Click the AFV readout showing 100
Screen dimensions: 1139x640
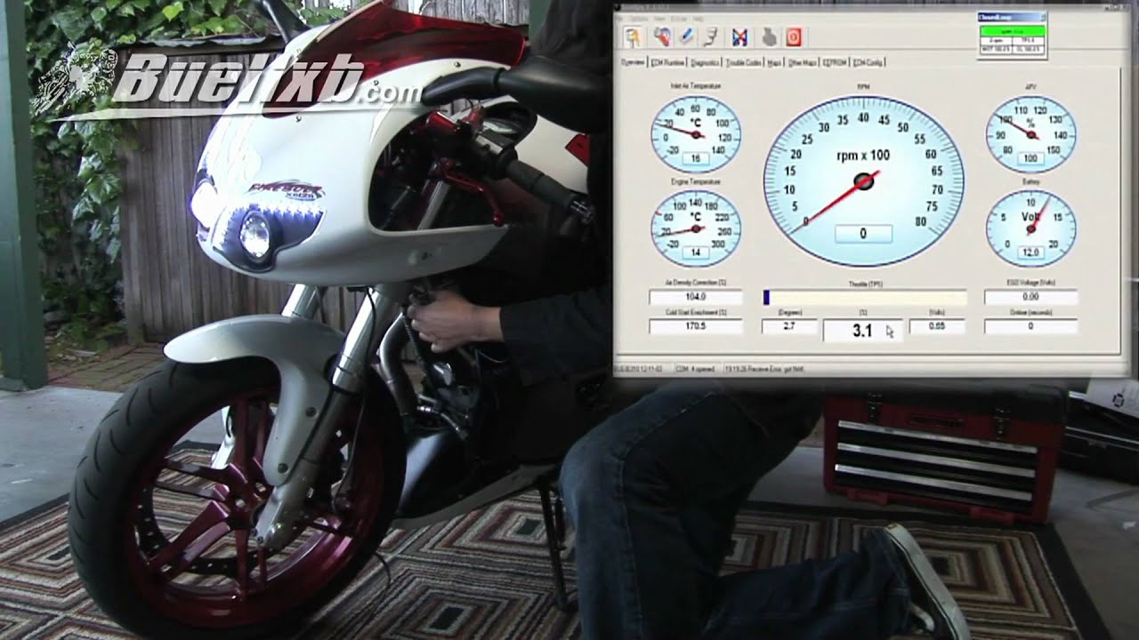(x=1030, y=158)
